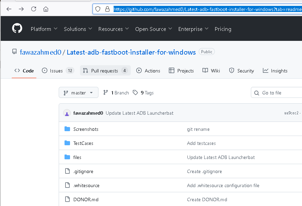Click the browser home icon
The width and height of the screenshot is (302, 206).
click(x=46, y=9)
